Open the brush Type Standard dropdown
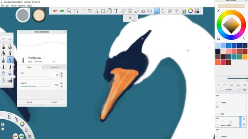Image resolution: width=248 pixels, height=139 pixels. coord(45,61)
